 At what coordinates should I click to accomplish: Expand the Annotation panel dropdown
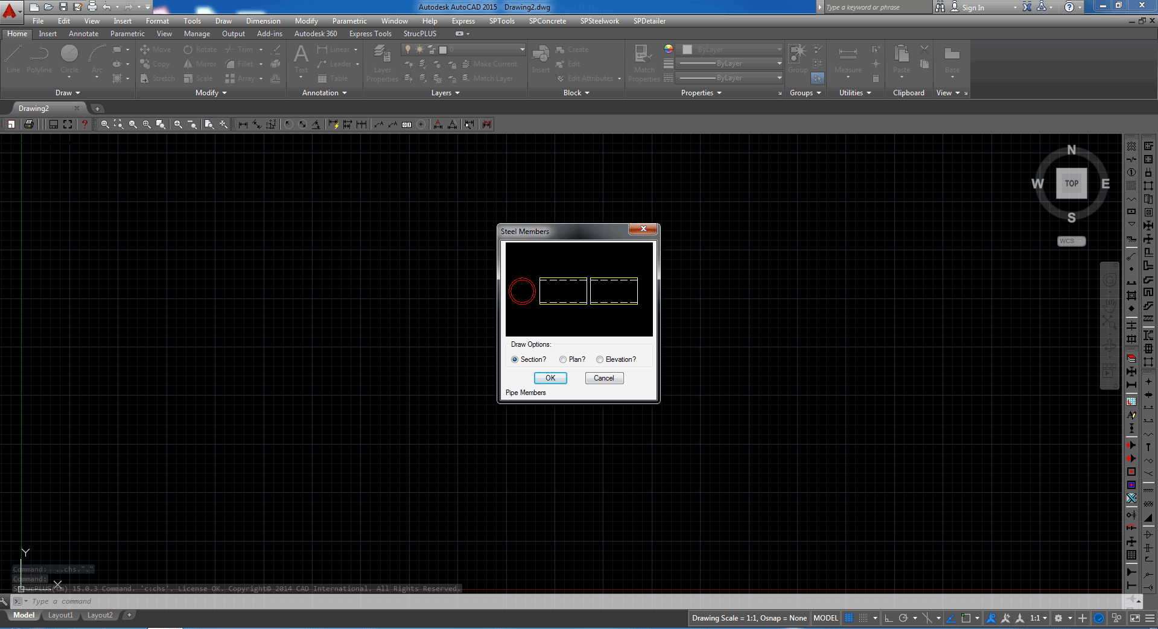[324, 93]
